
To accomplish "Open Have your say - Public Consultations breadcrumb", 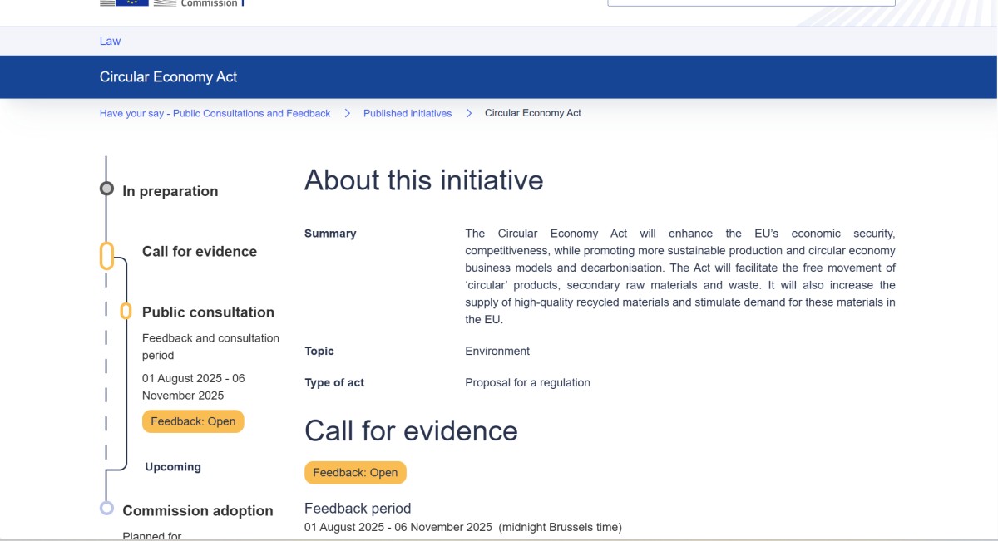I will 215,113.
